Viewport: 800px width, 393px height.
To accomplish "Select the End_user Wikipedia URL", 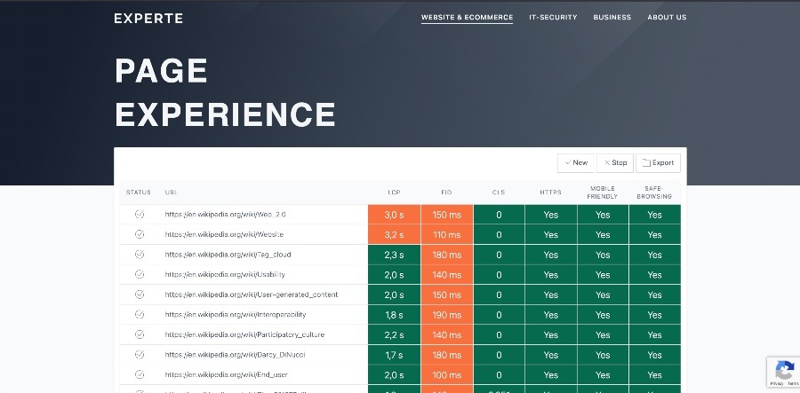I will click(x=226, y=374).
